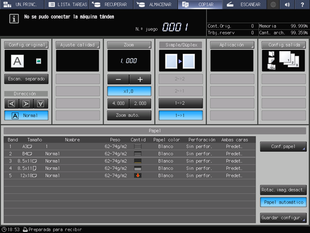Click the Memoria 99.999% indicator
The width and height of the screenshot is (310, 233).
(x=283, y=26)
